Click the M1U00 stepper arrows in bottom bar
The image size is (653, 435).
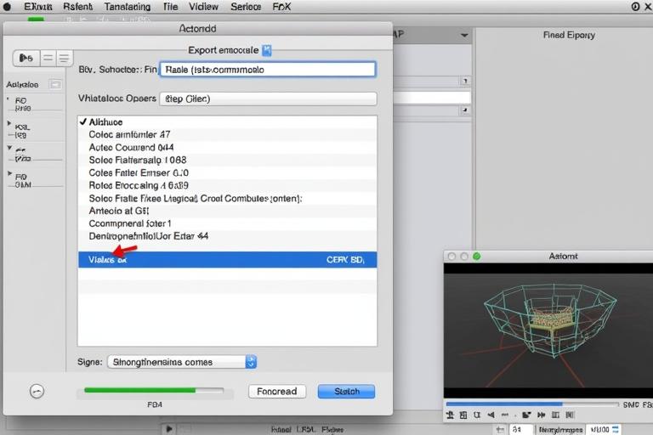click(616, 429)
